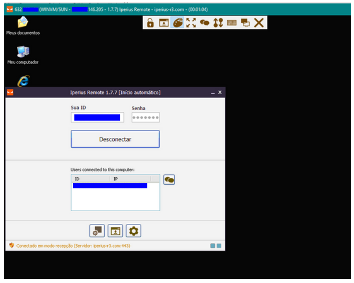Click the padlock icon in remote toolbar
The height and width of the screenshot is (283, 354).
point(150,23)
